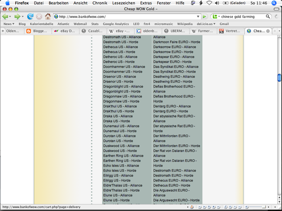This screenshot has height=211, width=282.
Task: Open the Datei menu
Action: [39, 3]
